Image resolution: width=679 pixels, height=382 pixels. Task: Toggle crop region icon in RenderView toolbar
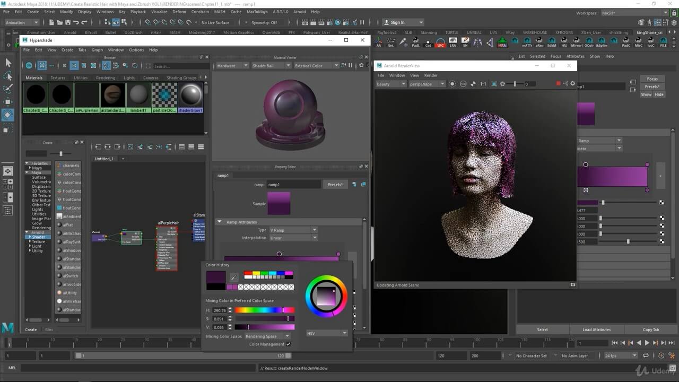tap(494, 84)
